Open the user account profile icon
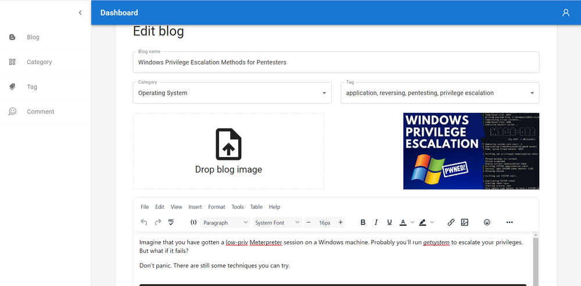 [x=566, y=13]
